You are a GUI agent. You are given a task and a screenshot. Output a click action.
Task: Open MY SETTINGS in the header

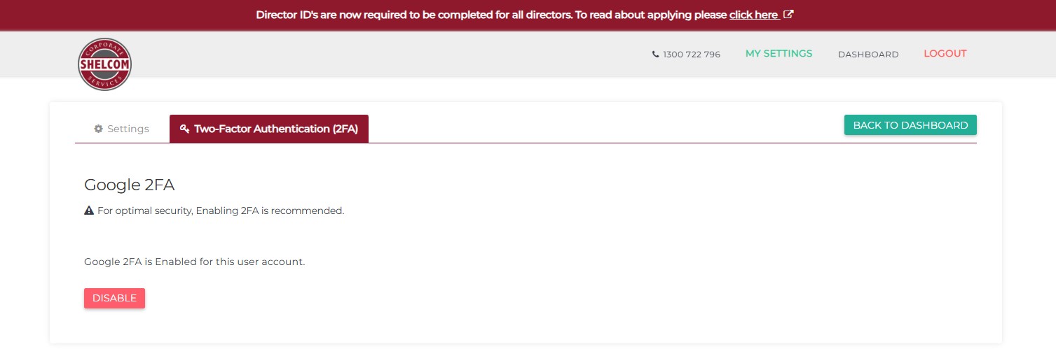pos(779,53)
